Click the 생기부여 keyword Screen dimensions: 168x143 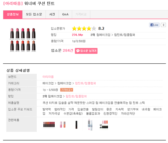133,109
